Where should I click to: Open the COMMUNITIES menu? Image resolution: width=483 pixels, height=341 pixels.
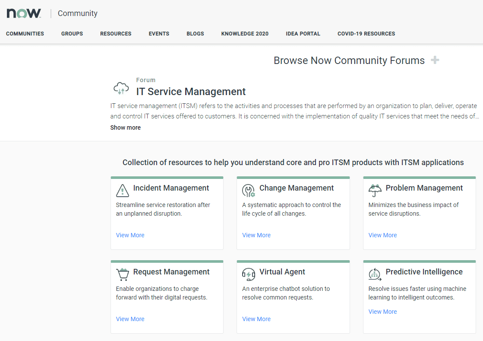click(x=25, y=34)
